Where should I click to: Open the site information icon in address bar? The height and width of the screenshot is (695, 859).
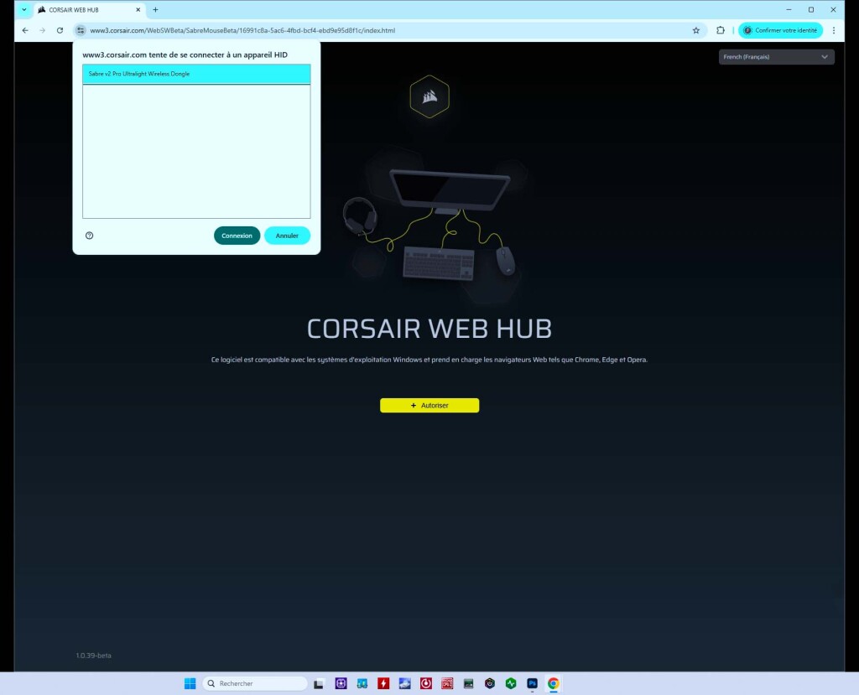click(x=81, y=31)
